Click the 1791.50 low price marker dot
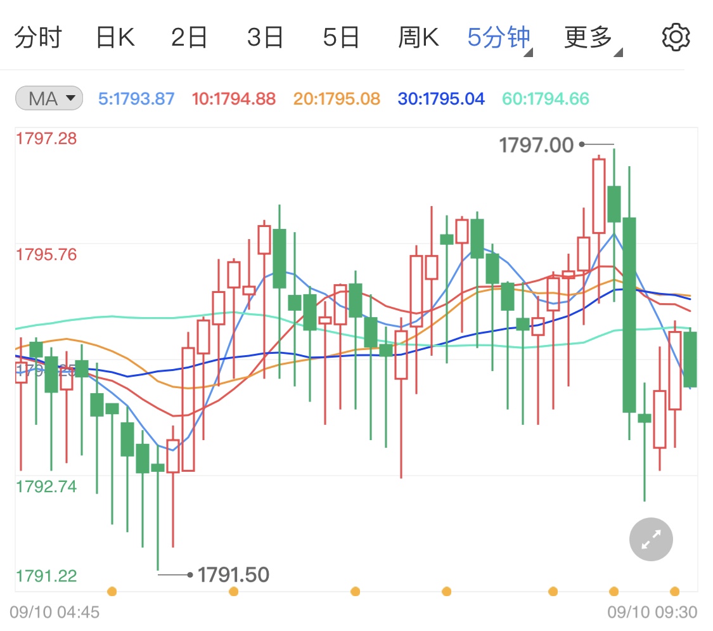 click(190, 574)
